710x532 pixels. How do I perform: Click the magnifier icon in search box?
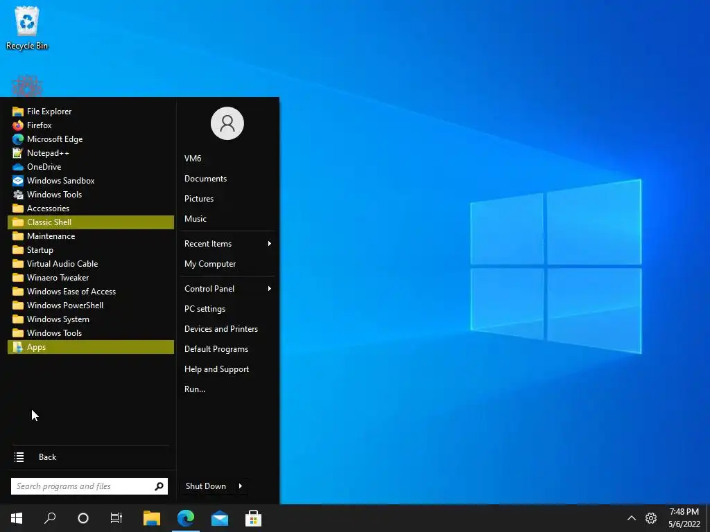pos(159,486)
